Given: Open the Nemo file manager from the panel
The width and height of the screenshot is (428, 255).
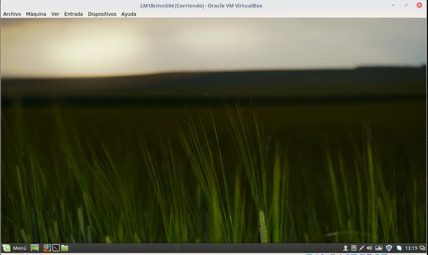Looking at the screenshot, I should (64, 248).
